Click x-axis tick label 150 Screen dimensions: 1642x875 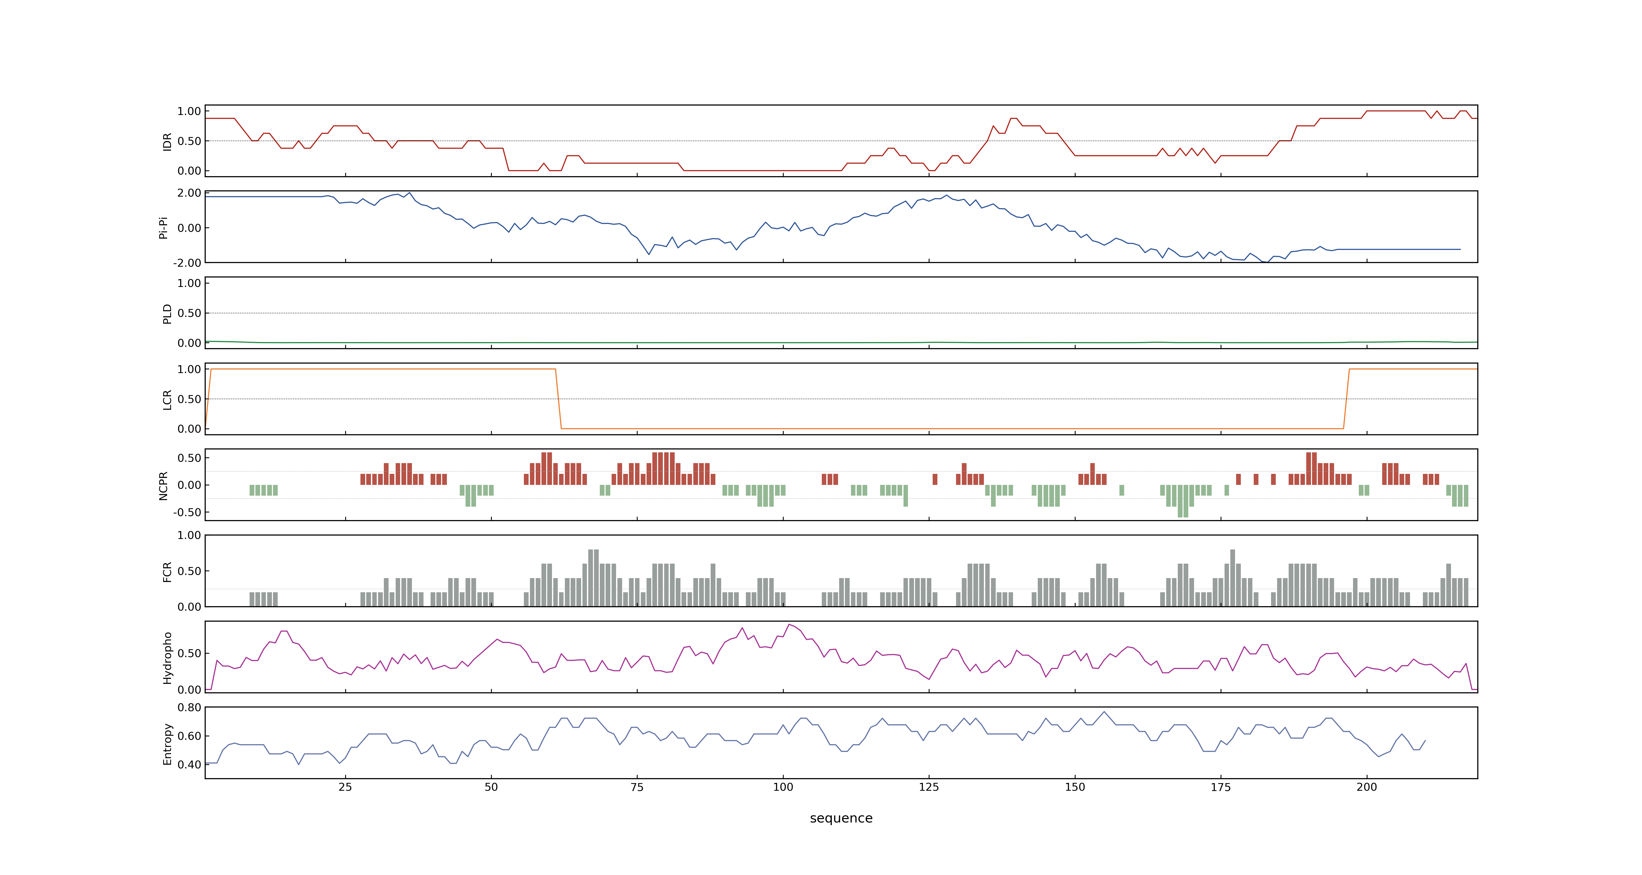1075,787
